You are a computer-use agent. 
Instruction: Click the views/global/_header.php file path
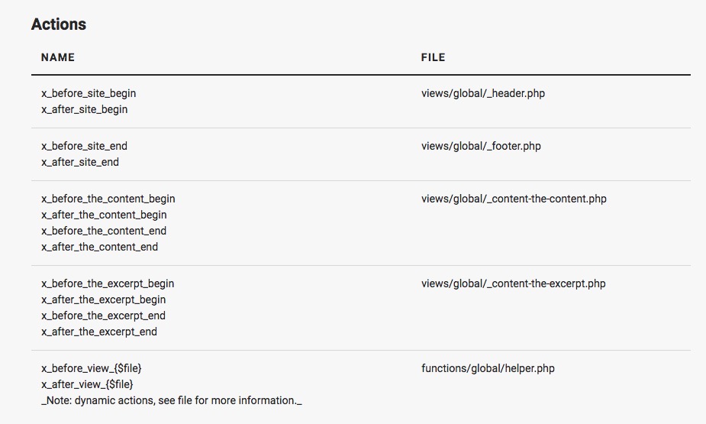(483, 93)
